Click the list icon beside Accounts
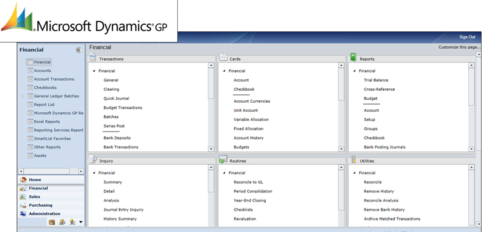The height and width of the screenshot is (232, 482). 30,70
